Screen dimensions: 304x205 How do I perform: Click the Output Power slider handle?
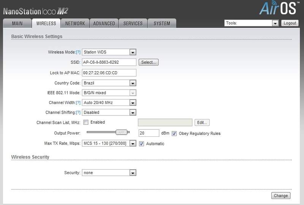122,132
